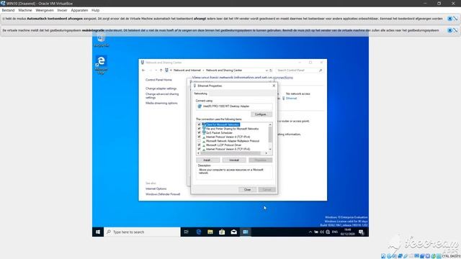Open the Machine menu

click(x=25, y=10)
